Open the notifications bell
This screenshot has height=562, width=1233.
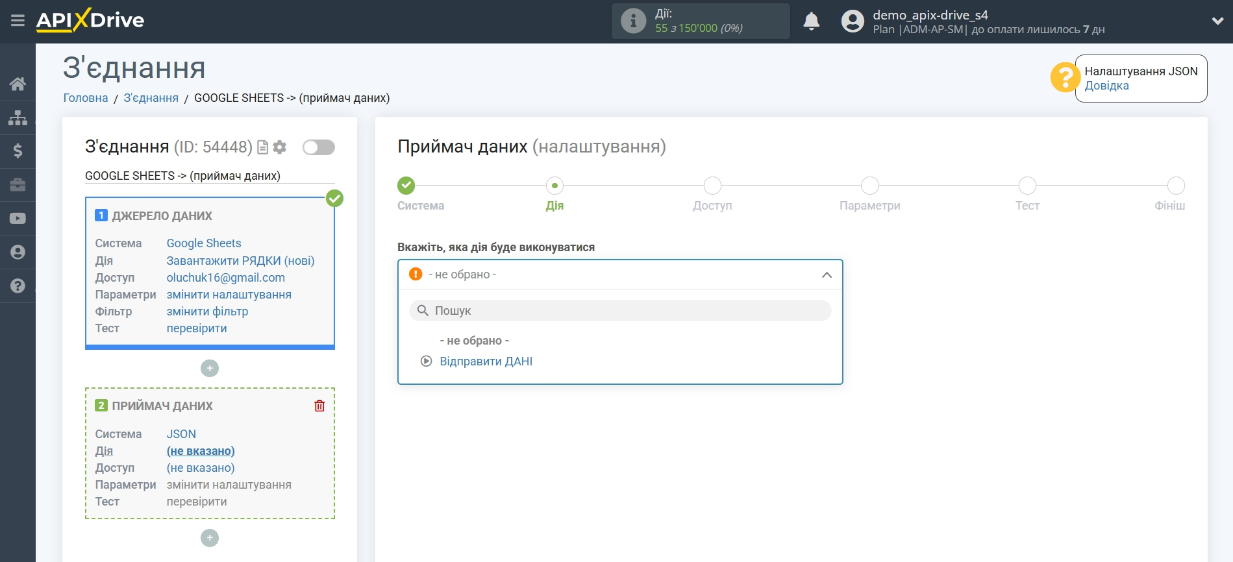pos(812,21)
